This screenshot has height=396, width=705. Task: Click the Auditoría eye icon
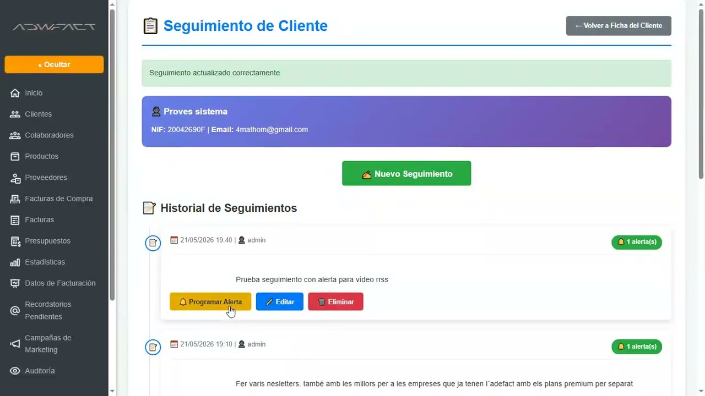coord(15,371)
